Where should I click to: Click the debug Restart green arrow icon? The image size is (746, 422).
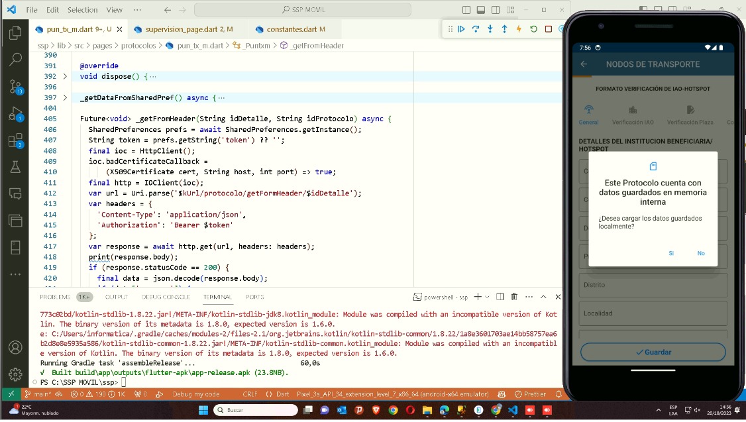[x=533, y=29]
